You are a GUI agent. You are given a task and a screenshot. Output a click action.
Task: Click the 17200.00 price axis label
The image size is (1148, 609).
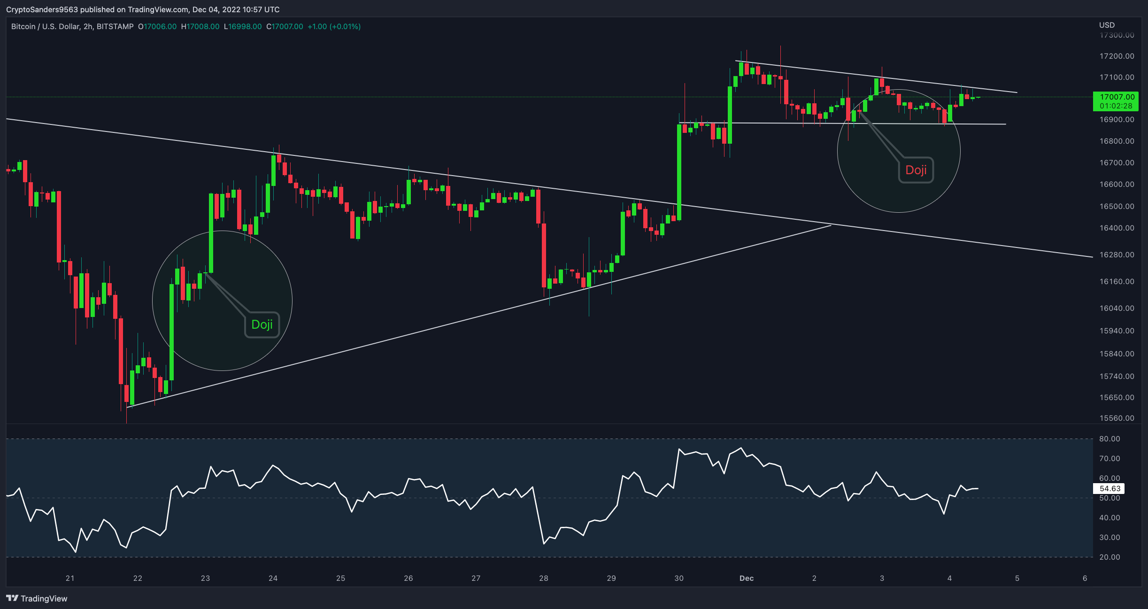click(x=1117, y=56)
